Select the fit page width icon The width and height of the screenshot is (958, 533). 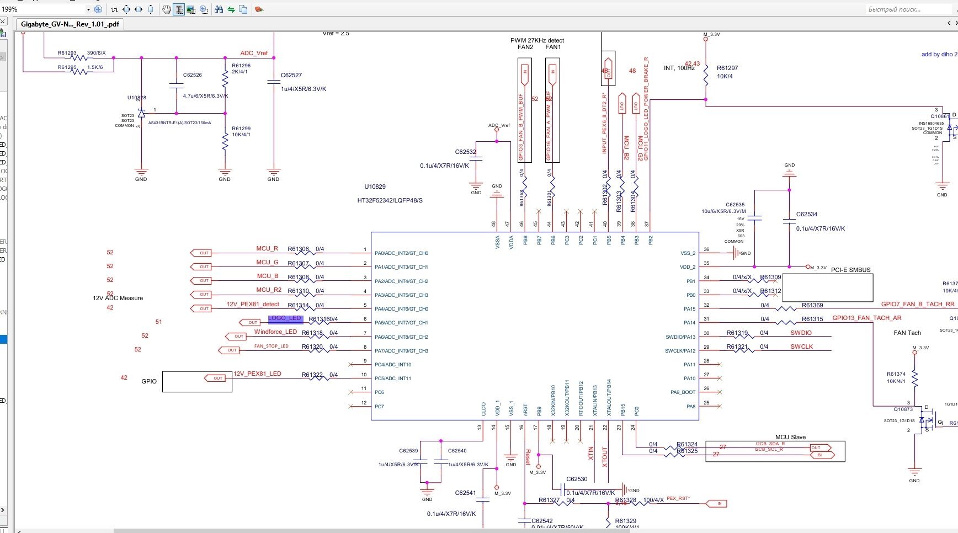139,9
